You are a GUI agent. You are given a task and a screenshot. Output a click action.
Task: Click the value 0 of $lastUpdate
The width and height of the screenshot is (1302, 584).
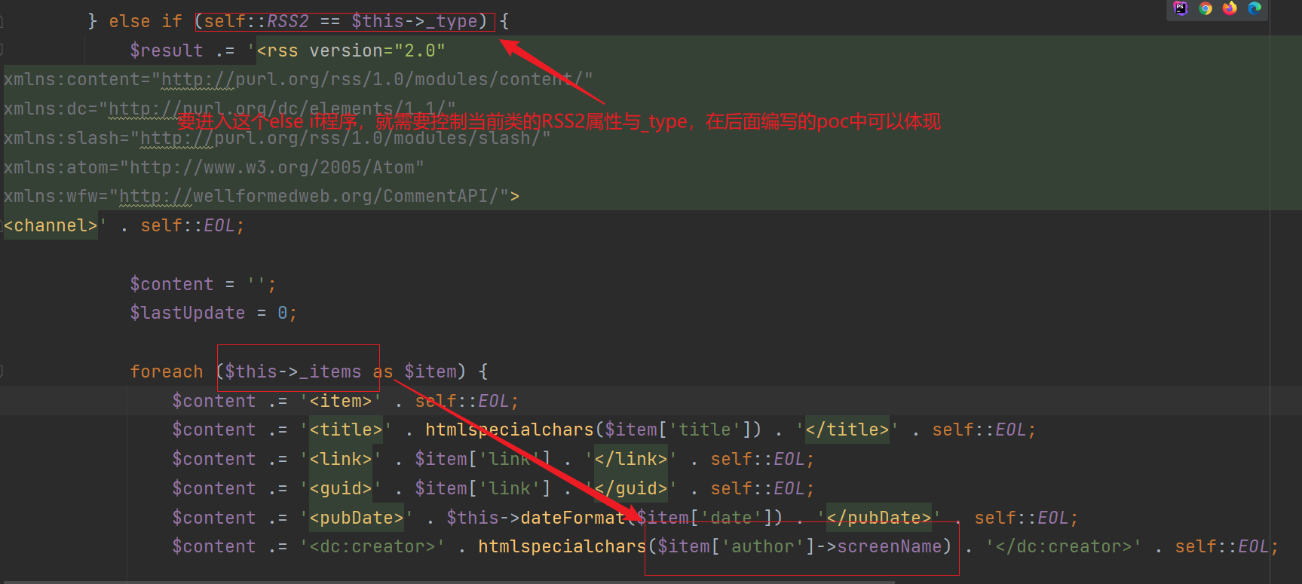point(282,313)
